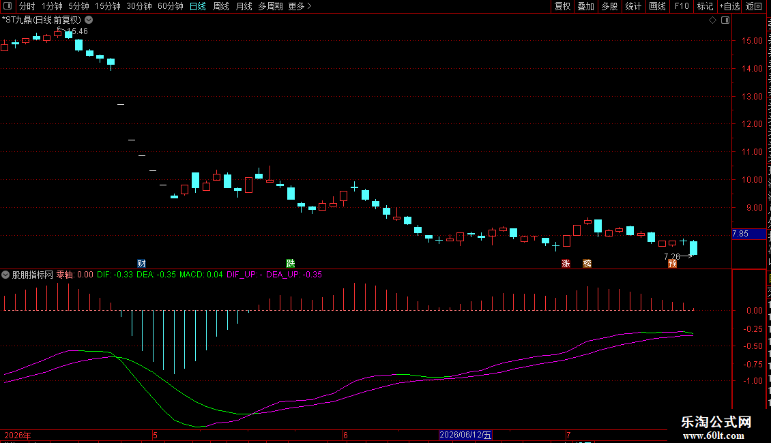Click the DEA: -0.35 indicator value

tap(156, 275)
